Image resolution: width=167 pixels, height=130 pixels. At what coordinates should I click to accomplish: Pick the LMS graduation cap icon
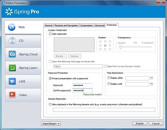[12, 81]
